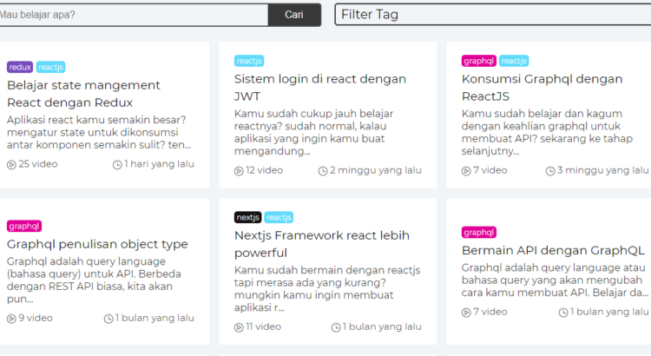The height and width of the screenshot is (356, 651).
Task: Open 'Konsumsi Graphql dengan ReactJS' course
Action: 542,88
